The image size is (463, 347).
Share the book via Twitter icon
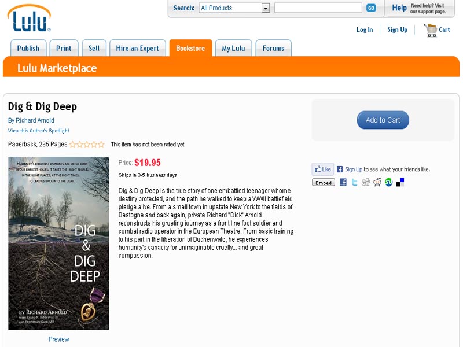coord(354,182)
